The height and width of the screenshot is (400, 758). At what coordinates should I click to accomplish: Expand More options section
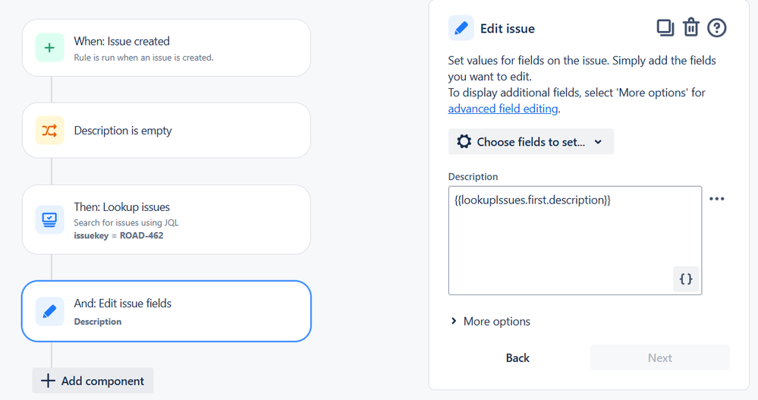490,321
